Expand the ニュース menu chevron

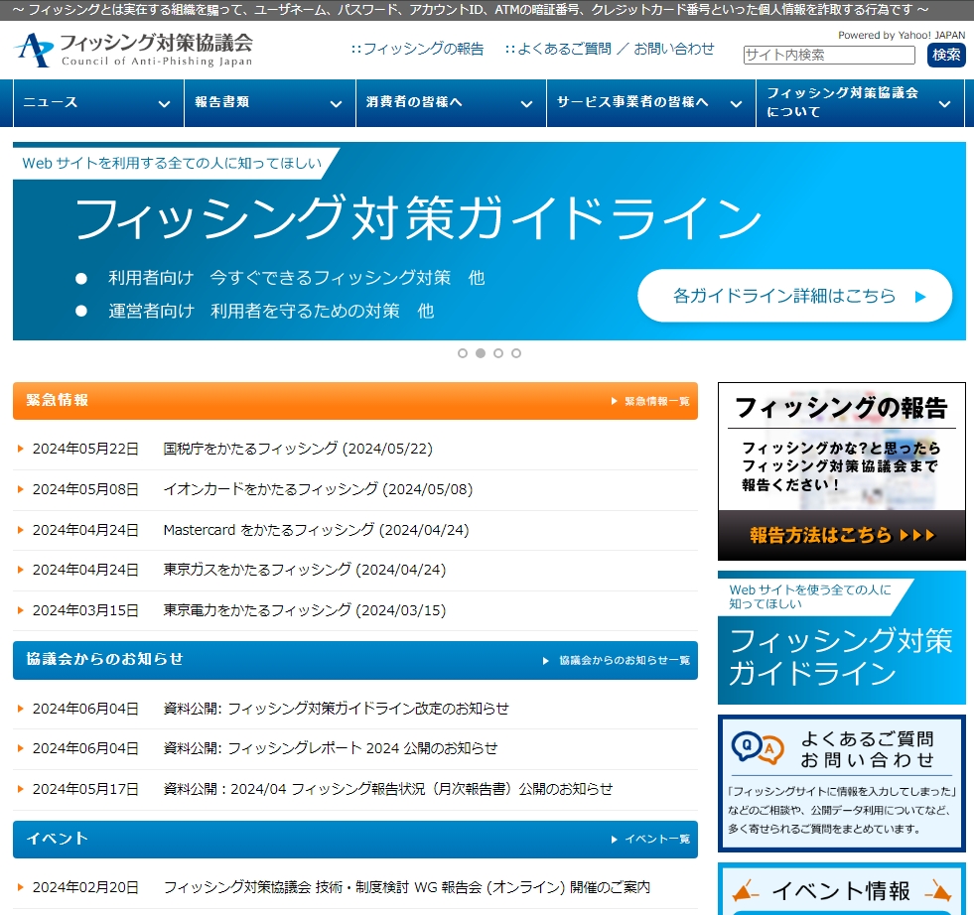(x=164, y=103)
